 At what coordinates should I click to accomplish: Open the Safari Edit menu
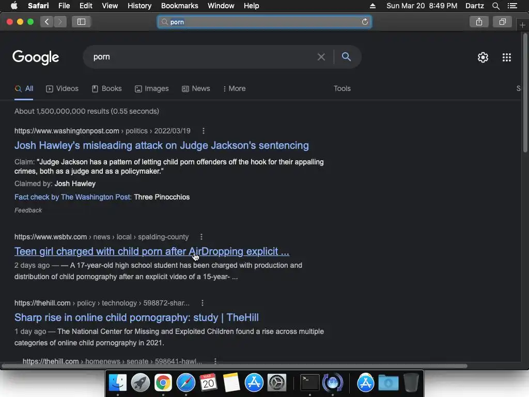click(x=86, y=6)
